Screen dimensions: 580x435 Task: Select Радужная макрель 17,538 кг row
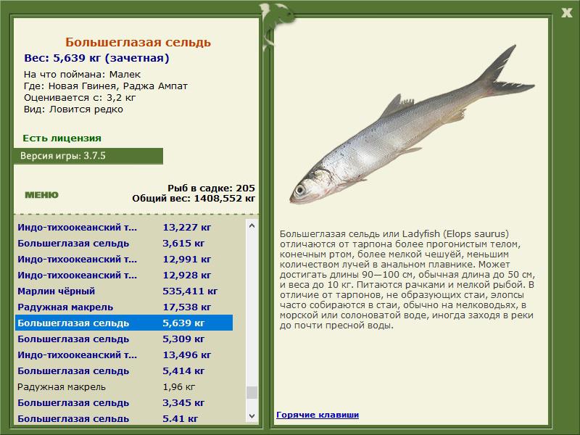(124, 307)
